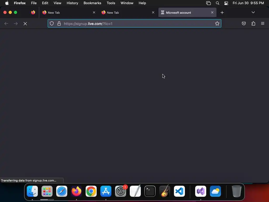This screenshot has width=269, height=202.
Task: Open Trash from the Dock
Action: [237, 191]
